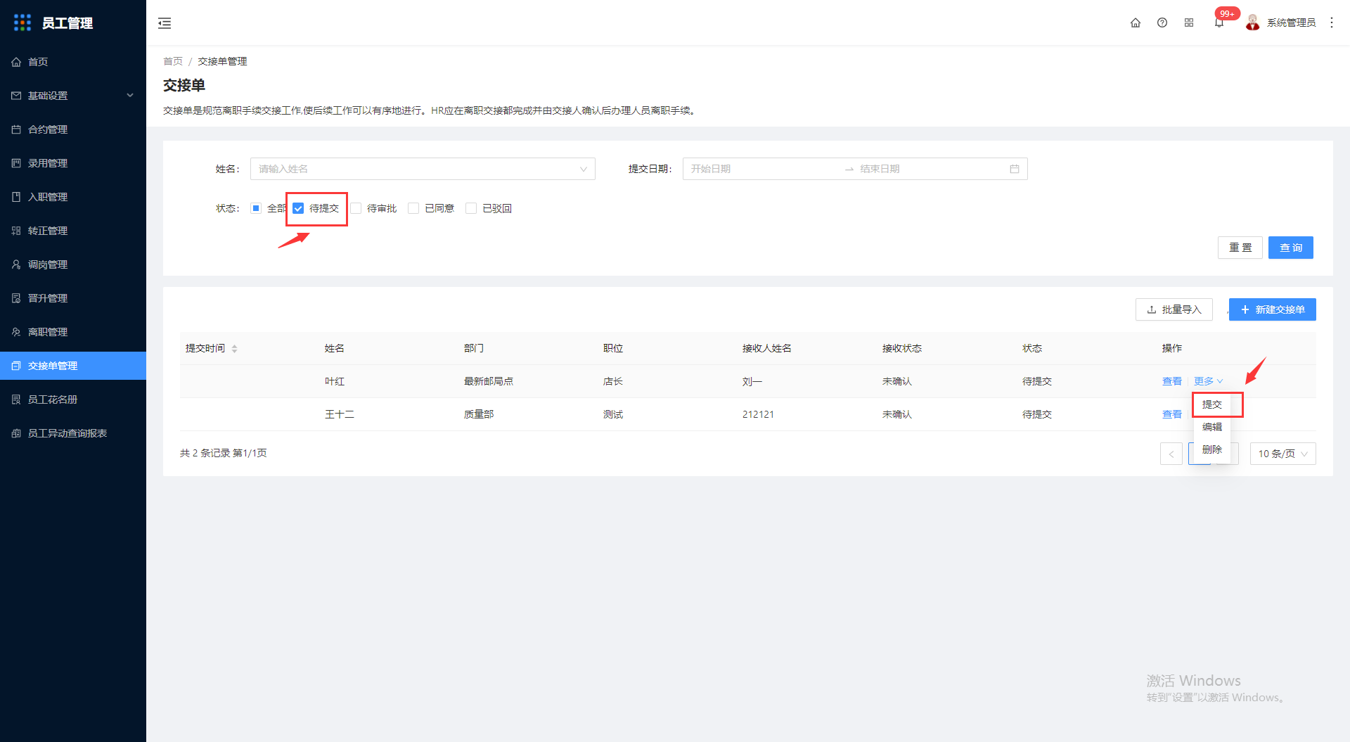This screenshot has height=742, width=1350.
Task: Choose 提交 from the more menu
Action: [1212, 404]
